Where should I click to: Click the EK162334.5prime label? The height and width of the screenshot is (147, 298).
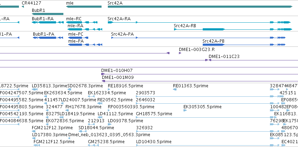pyautogui.click(x=107, y=93)
